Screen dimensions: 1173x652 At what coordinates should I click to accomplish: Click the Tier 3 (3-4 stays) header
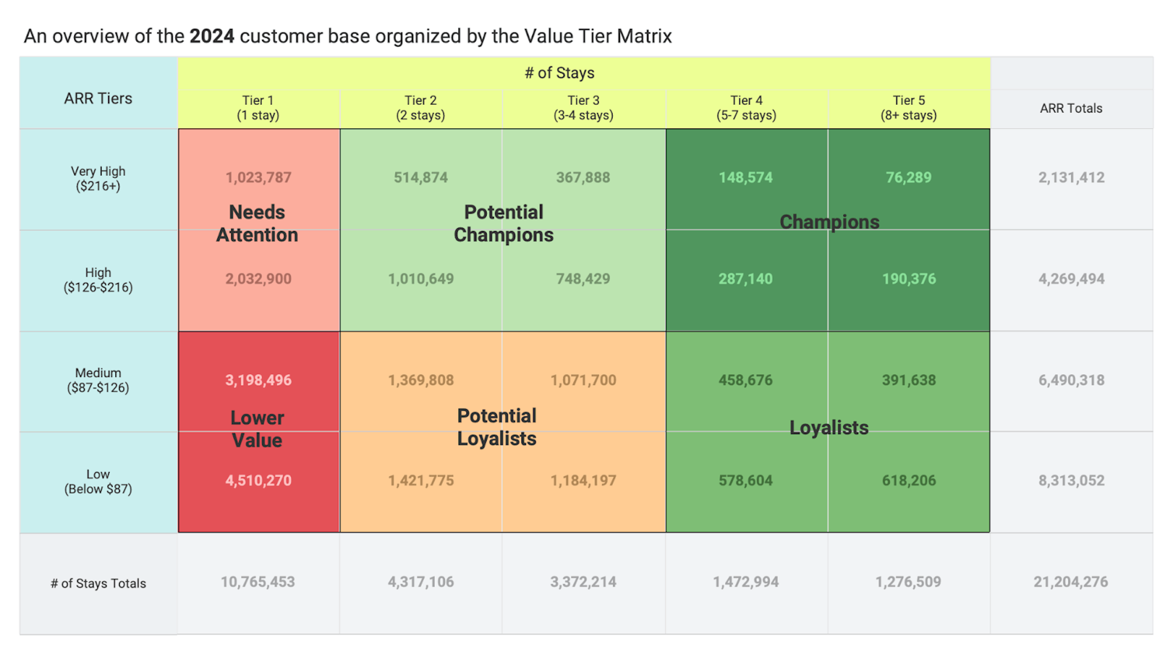(583, 108)
